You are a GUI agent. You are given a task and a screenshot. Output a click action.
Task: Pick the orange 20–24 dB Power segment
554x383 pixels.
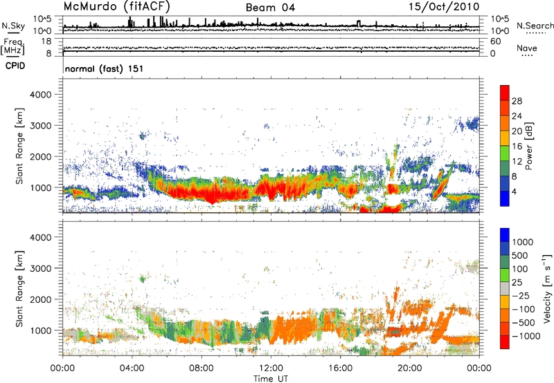(505, 123)
